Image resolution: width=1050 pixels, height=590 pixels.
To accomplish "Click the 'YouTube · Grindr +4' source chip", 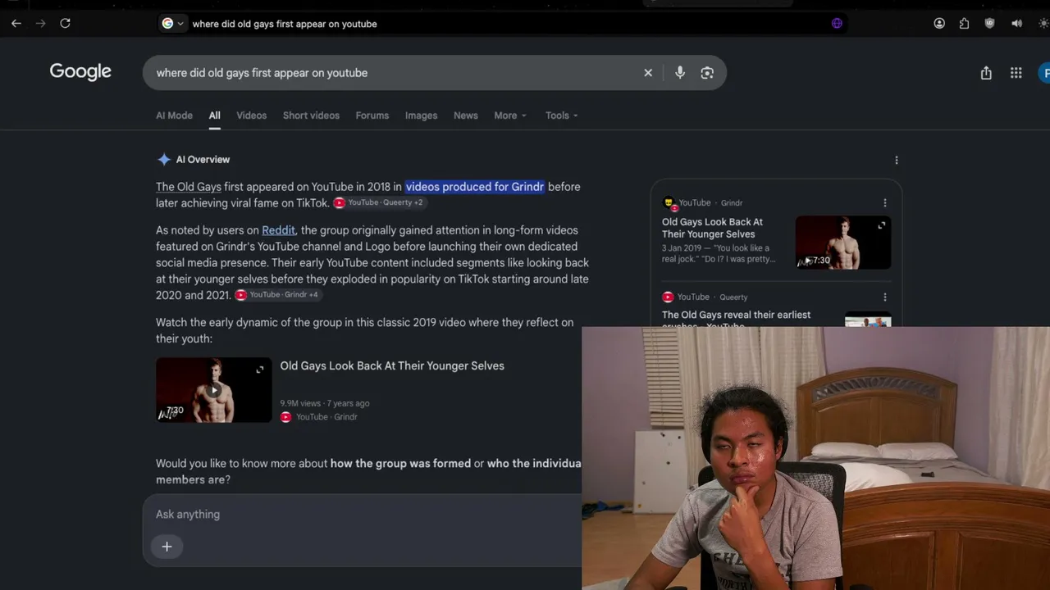I will click(x=277, y=295).
